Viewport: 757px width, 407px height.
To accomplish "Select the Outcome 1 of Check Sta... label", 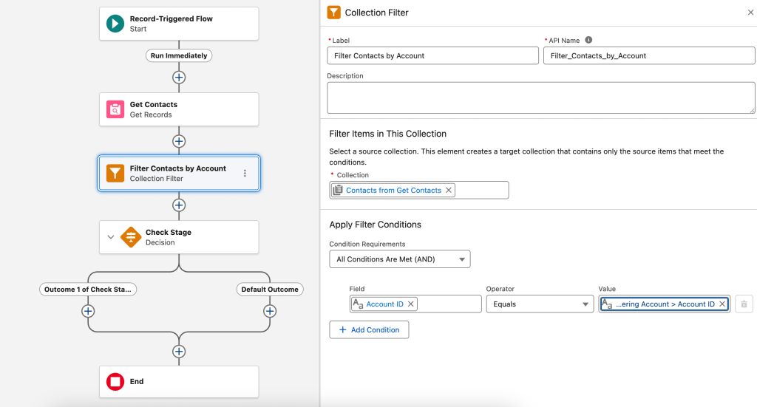I will tap(88, 290).
